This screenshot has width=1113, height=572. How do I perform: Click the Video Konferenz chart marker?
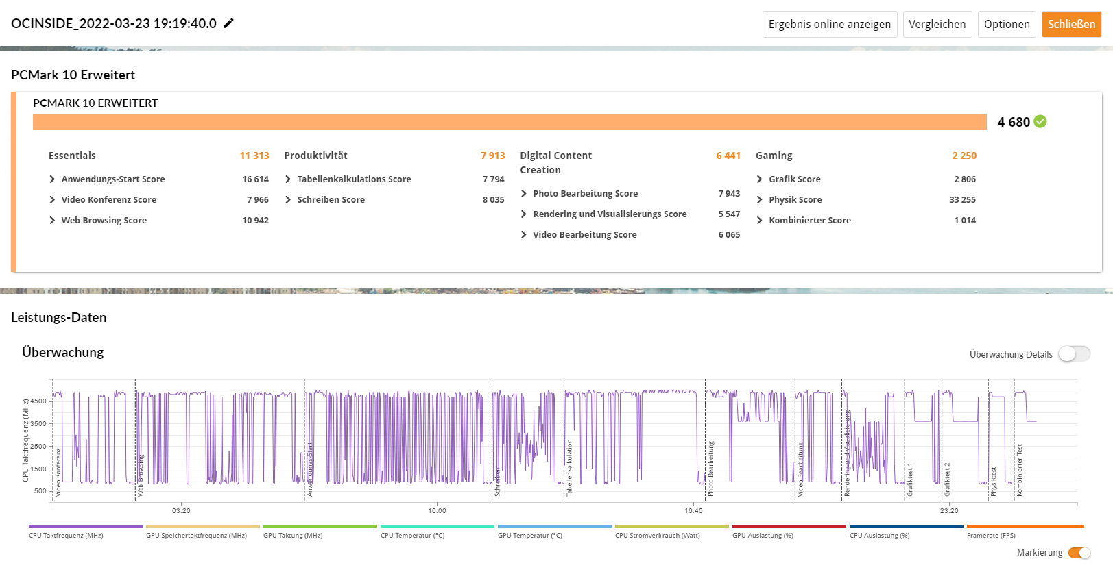tap(58, 472)
